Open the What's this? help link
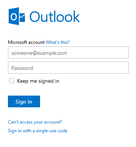Viewport: 136px width, 147px height. tap(58, 42)
